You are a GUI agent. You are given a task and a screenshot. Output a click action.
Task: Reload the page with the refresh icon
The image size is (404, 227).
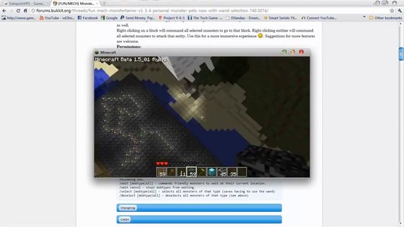(18, 11)
